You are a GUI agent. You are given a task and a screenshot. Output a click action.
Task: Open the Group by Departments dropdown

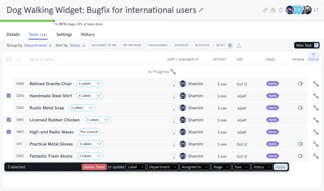38,45
